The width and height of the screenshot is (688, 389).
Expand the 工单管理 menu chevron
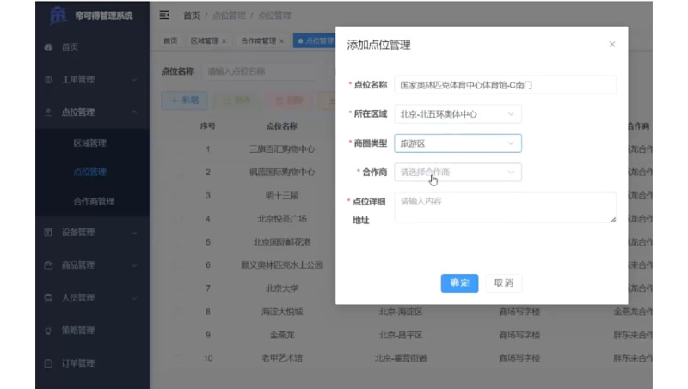pos(134,80)
